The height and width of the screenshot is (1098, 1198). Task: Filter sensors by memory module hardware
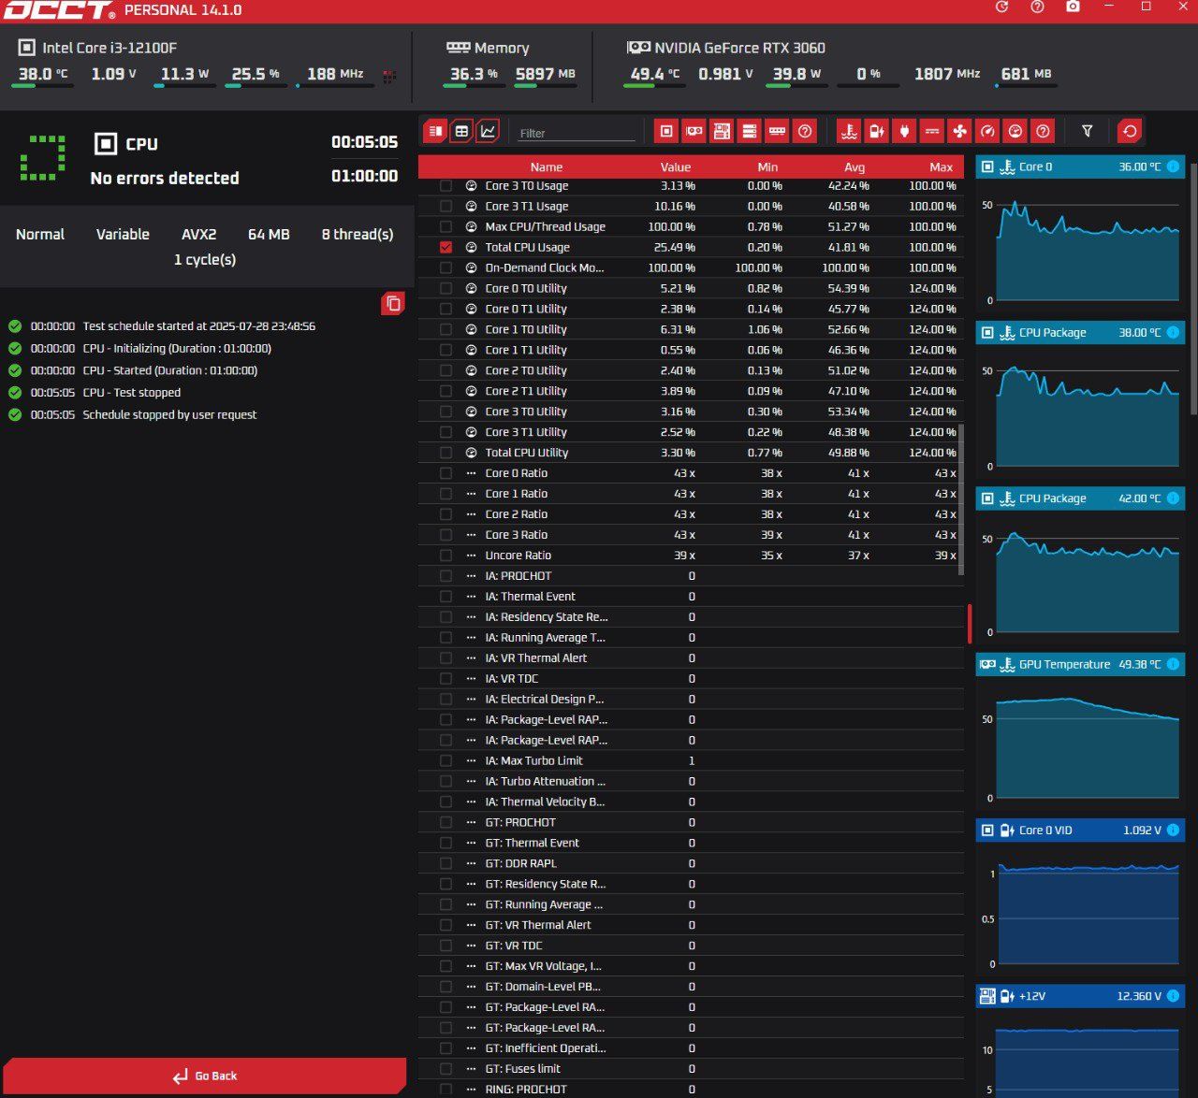click(x=777, y=132)
